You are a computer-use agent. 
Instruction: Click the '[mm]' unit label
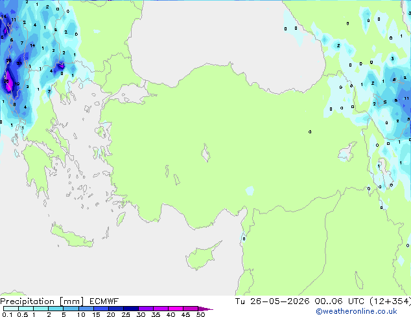(x=71, y=301)
